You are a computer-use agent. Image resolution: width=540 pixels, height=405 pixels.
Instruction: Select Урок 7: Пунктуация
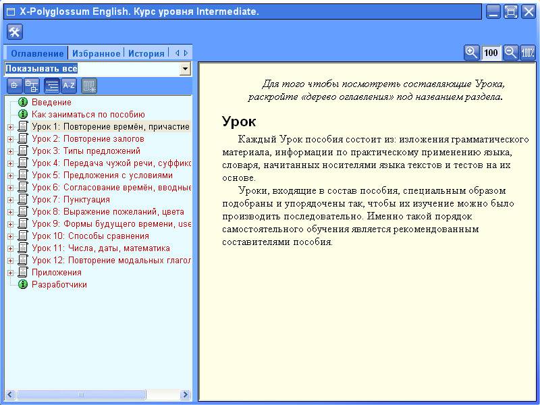pos(71,199)
